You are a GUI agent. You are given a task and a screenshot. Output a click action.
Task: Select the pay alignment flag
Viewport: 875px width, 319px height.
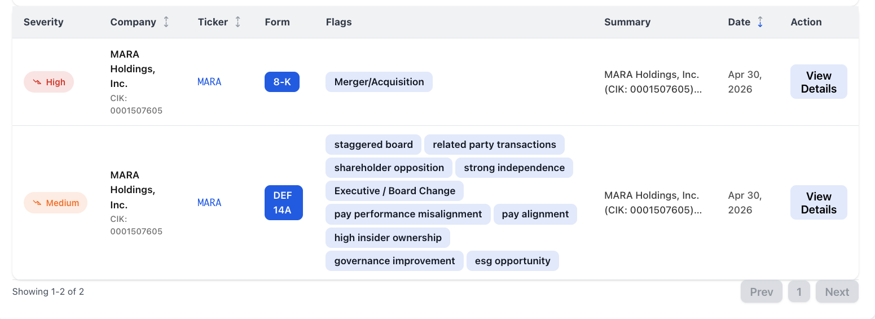(535, 214)
